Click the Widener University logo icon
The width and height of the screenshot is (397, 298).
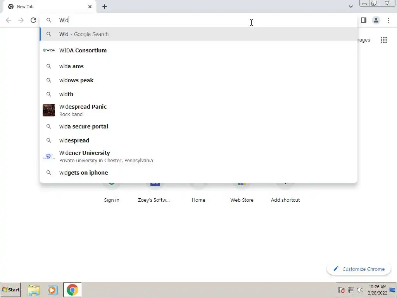tap(48, 157)
